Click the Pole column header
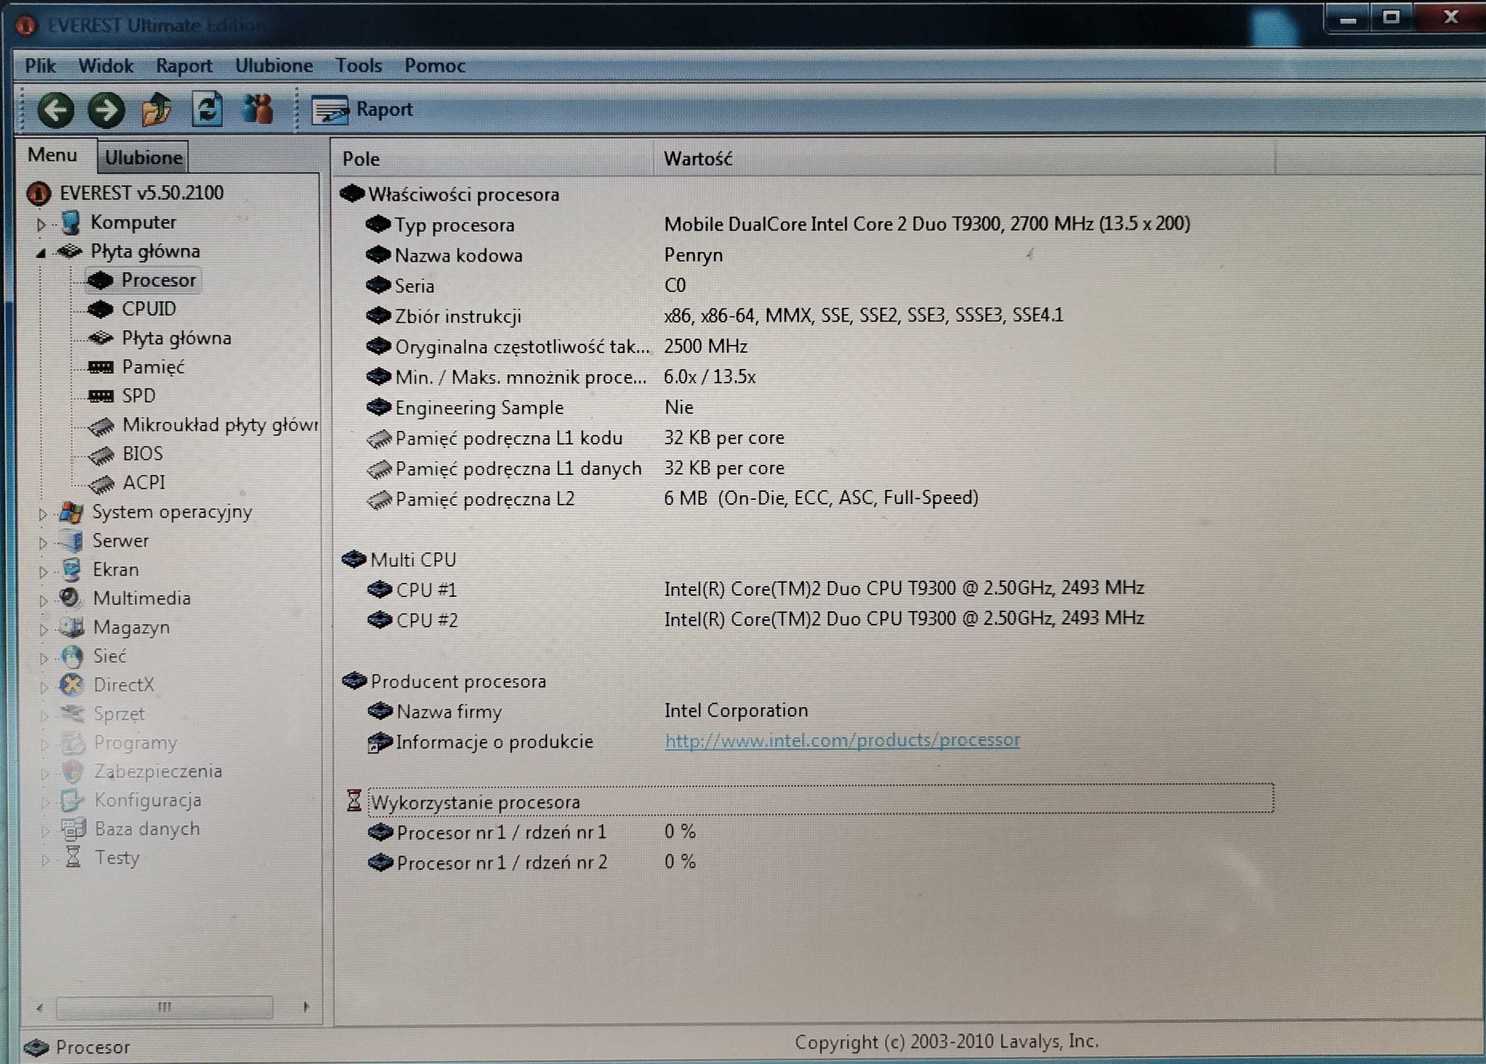This screenshot has height=1064, width=1486. pos(493,159)
